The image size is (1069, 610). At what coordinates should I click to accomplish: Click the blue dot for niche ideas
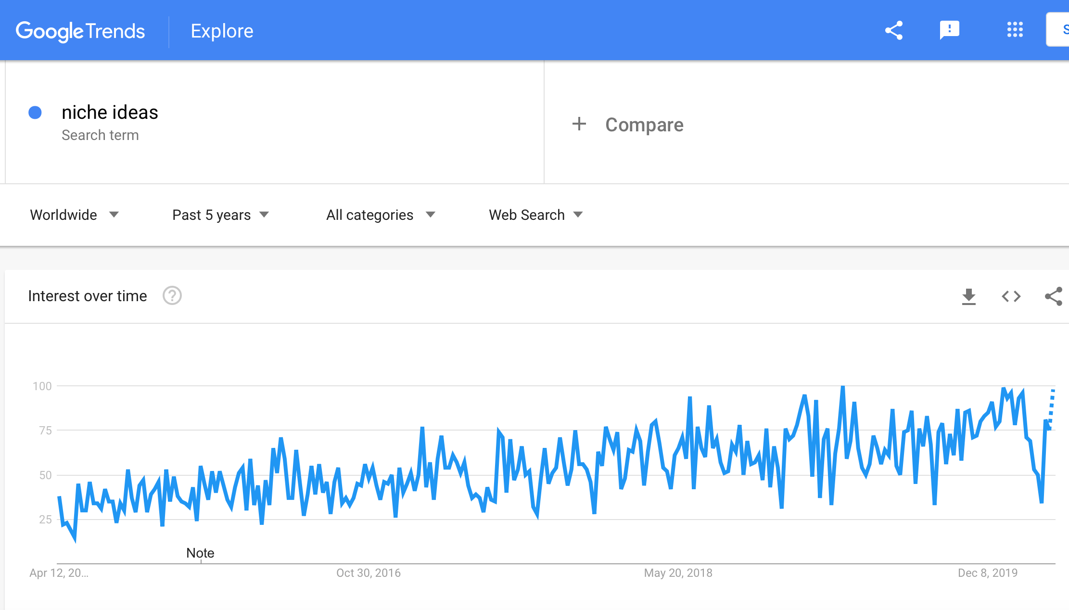coord(35,113)
